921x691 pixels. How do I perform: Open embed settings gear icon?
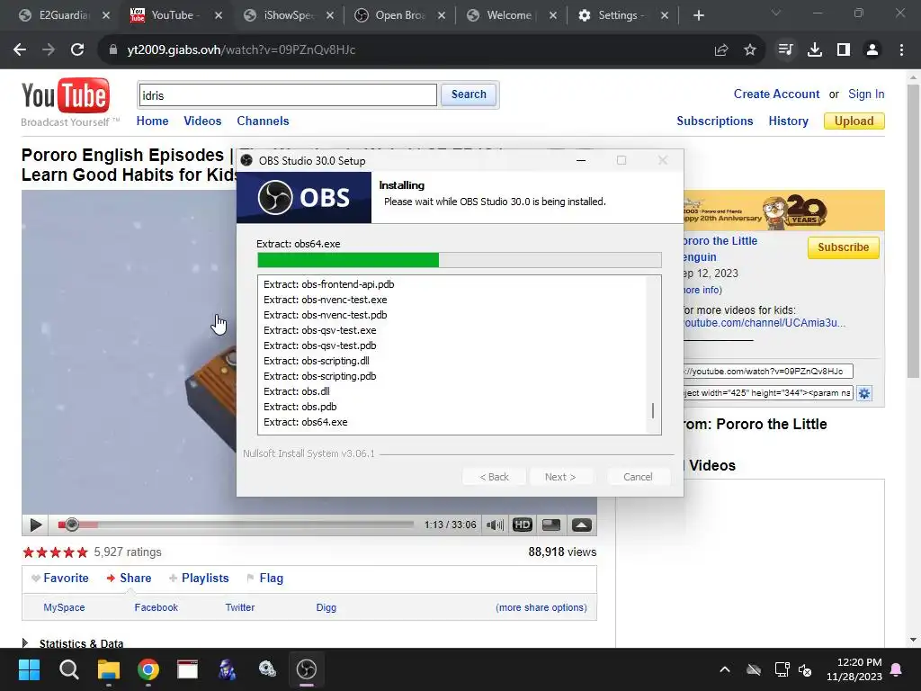[x=864, y=393]
